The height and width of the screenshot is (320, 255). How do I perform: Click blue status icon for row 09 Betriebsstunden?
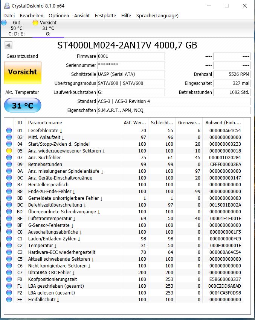tap(9, 164)
